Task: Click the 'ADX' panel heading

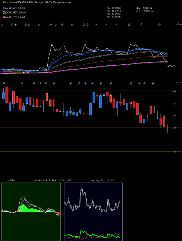Action: (x=69, y=180)
